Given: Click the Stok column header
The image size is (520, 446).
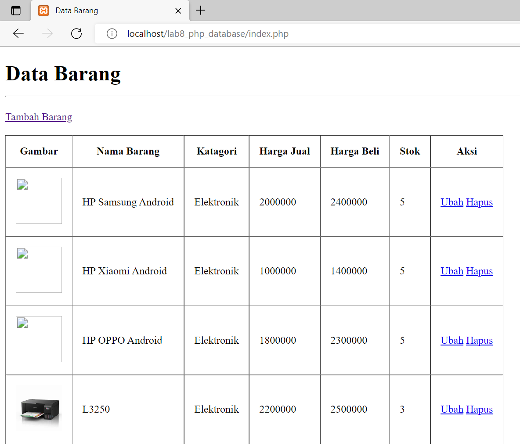Looking at the screenshot, I should click(x=410, y=151).
